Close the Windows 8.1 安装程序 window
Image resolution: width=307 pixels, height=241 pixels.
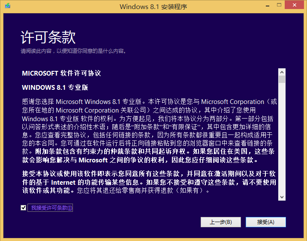click(x=294, y=5)
